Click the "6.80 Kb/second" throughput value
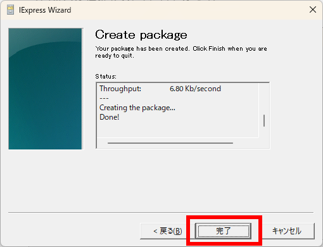Screen dimensions: 323x247 point(195,89)
